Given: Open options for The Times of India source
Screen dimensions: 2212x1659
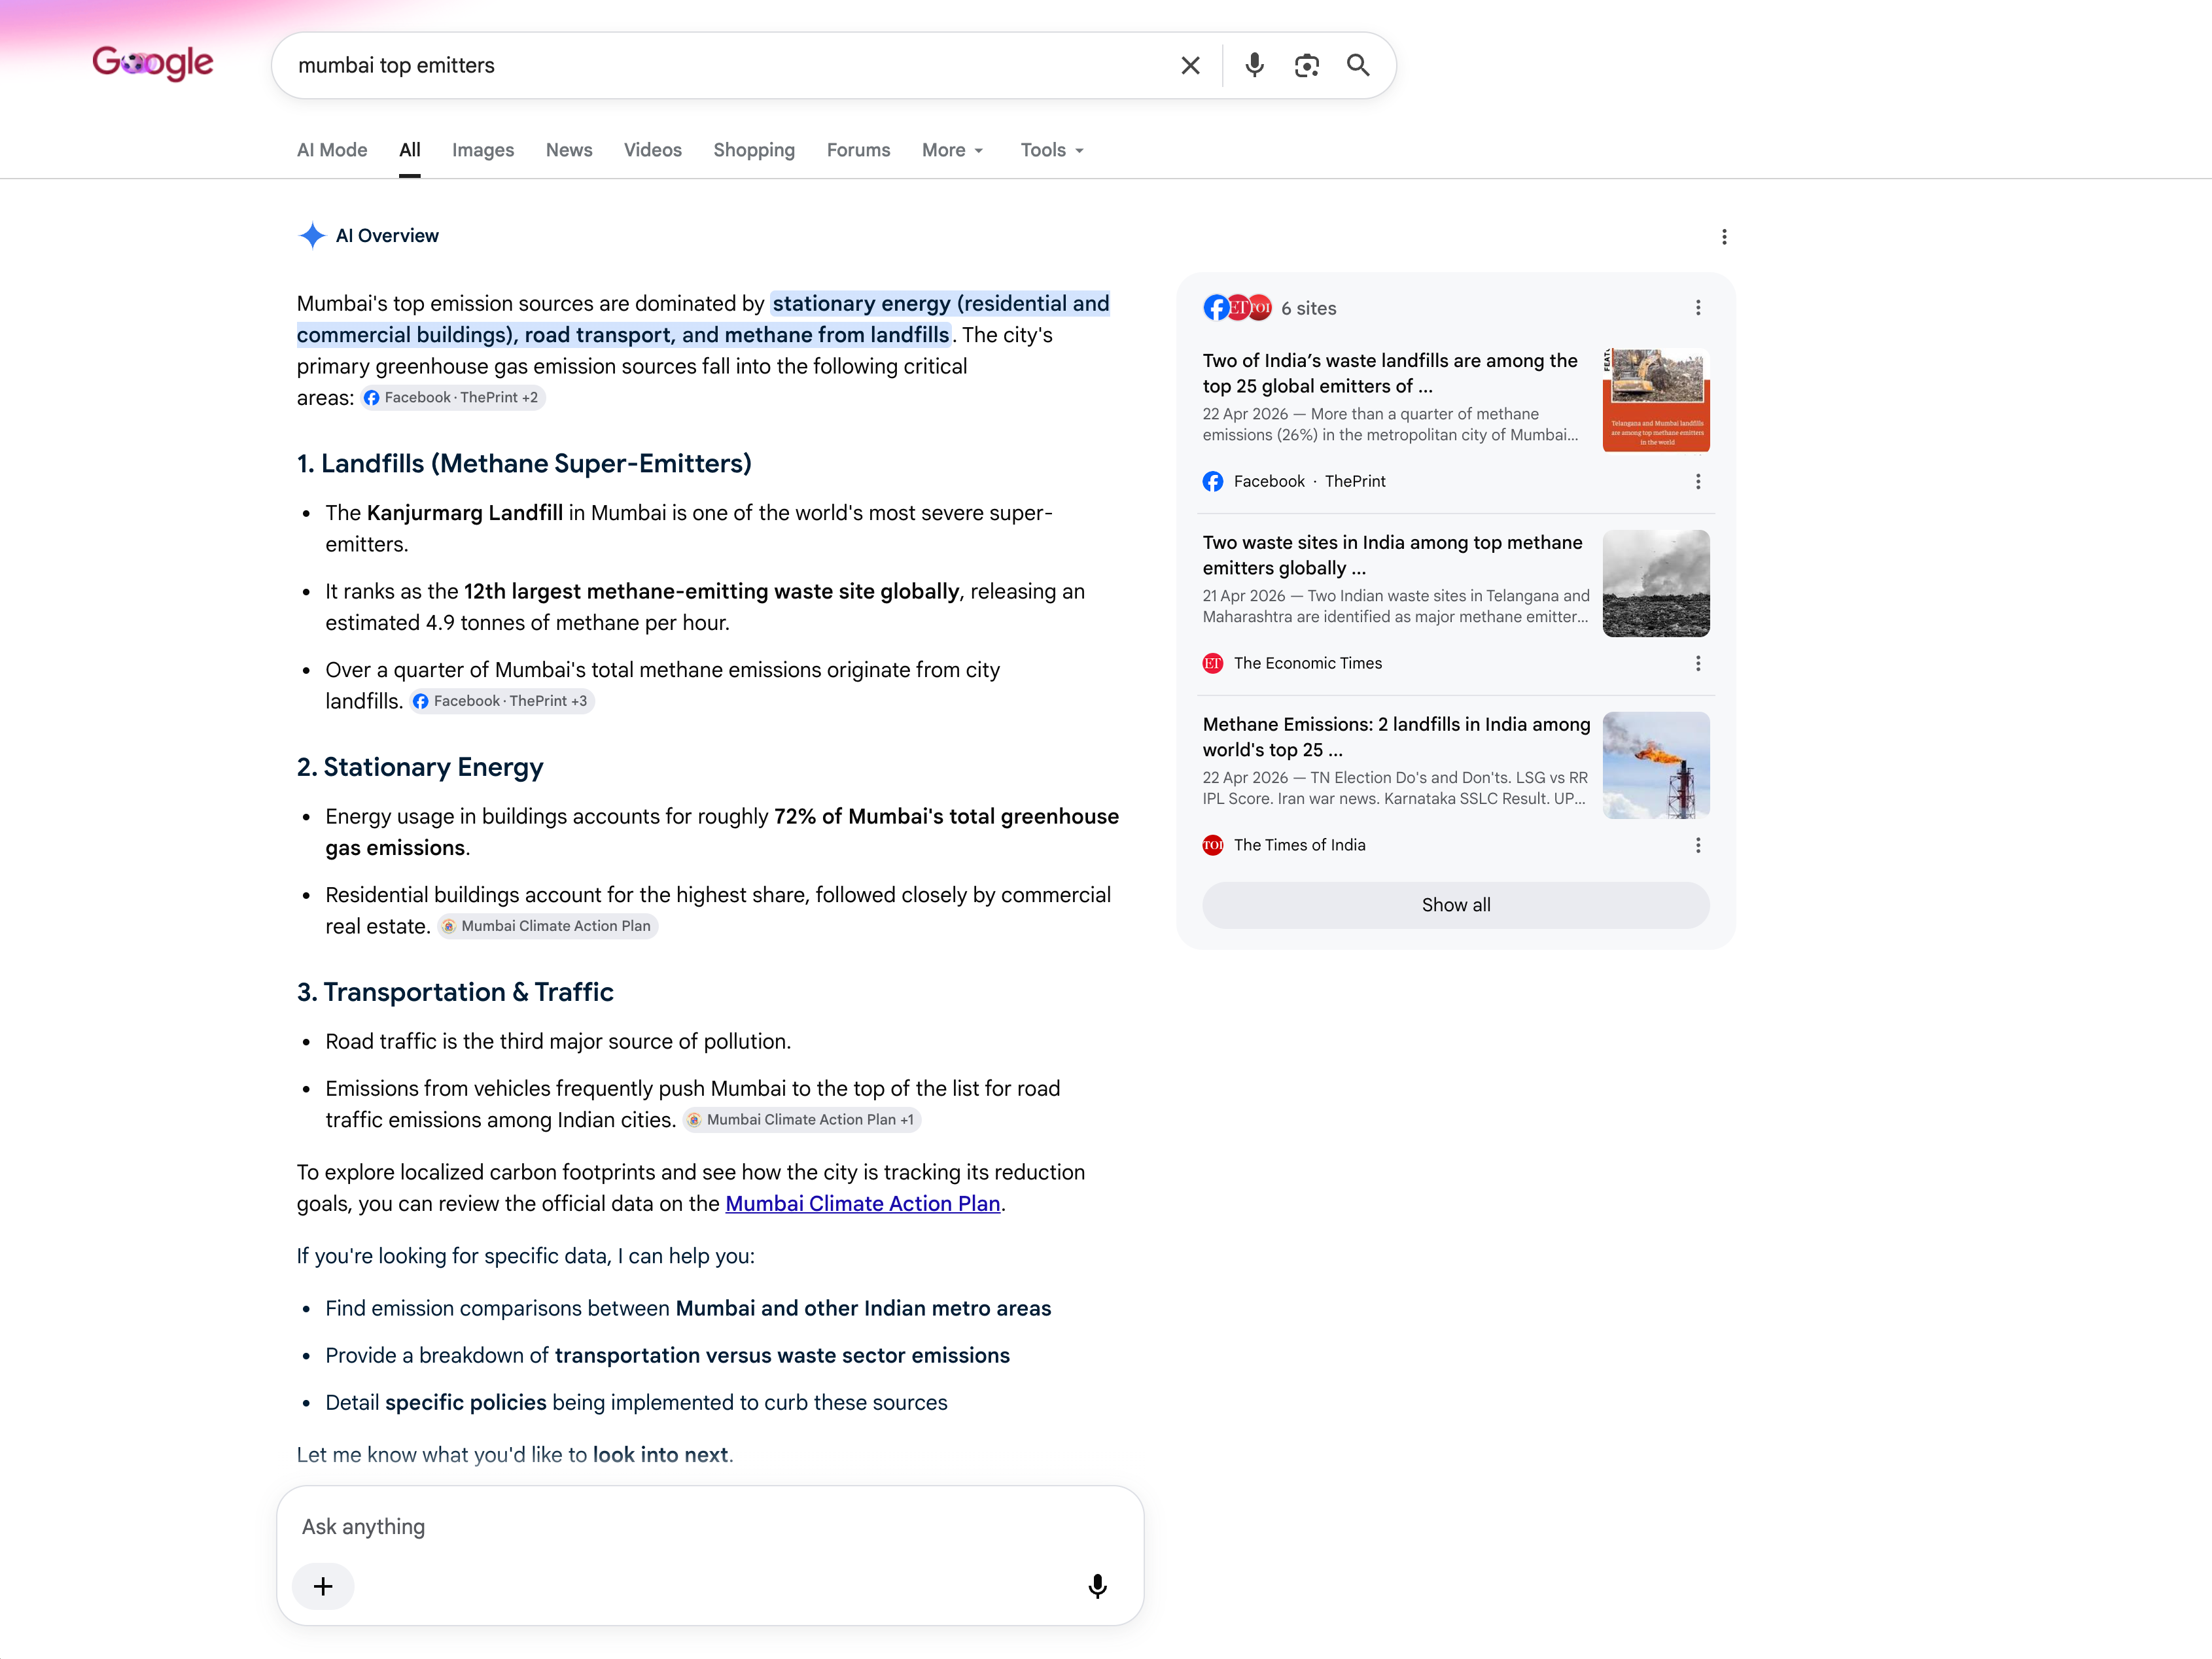Looking at the screenshot, I should point(1698,846).
